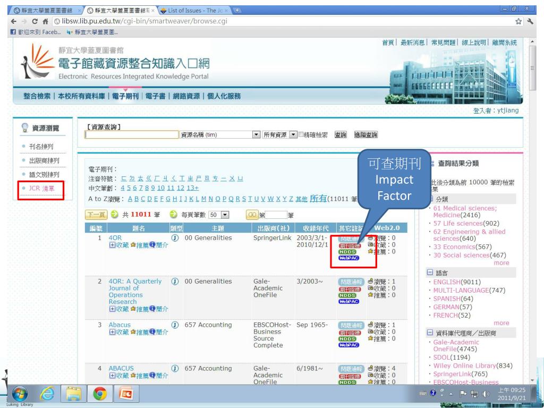The width and height of the screenshot is (544, 408).
Task: Open the 離開系統 logout link
Action: point(504,42)
